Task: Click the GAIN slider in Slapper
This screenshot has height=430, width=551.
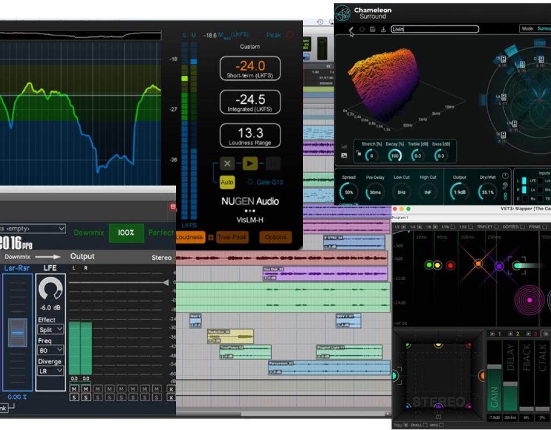Action: 494,376
